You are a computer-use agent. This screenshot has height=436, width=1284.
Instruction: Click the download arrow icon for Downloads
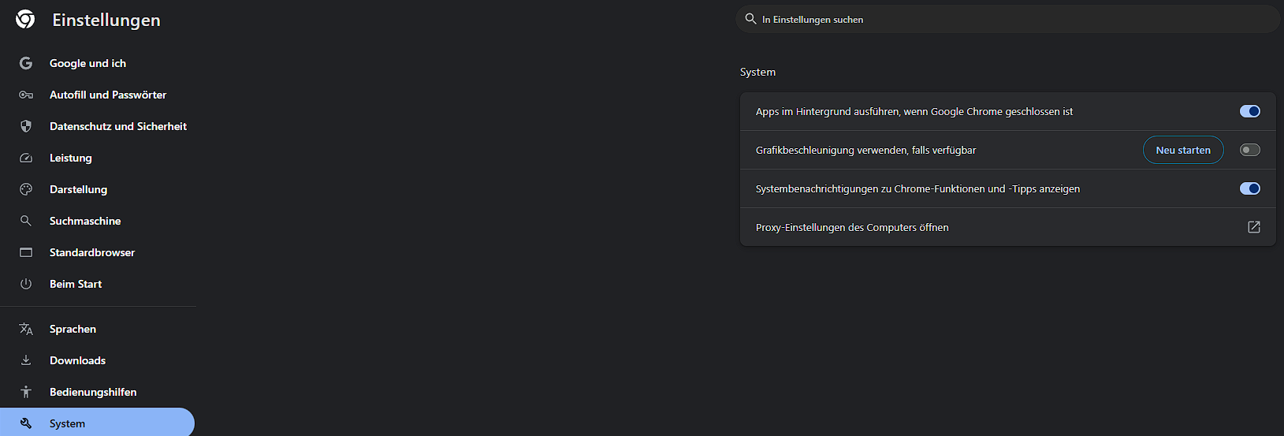26,360
